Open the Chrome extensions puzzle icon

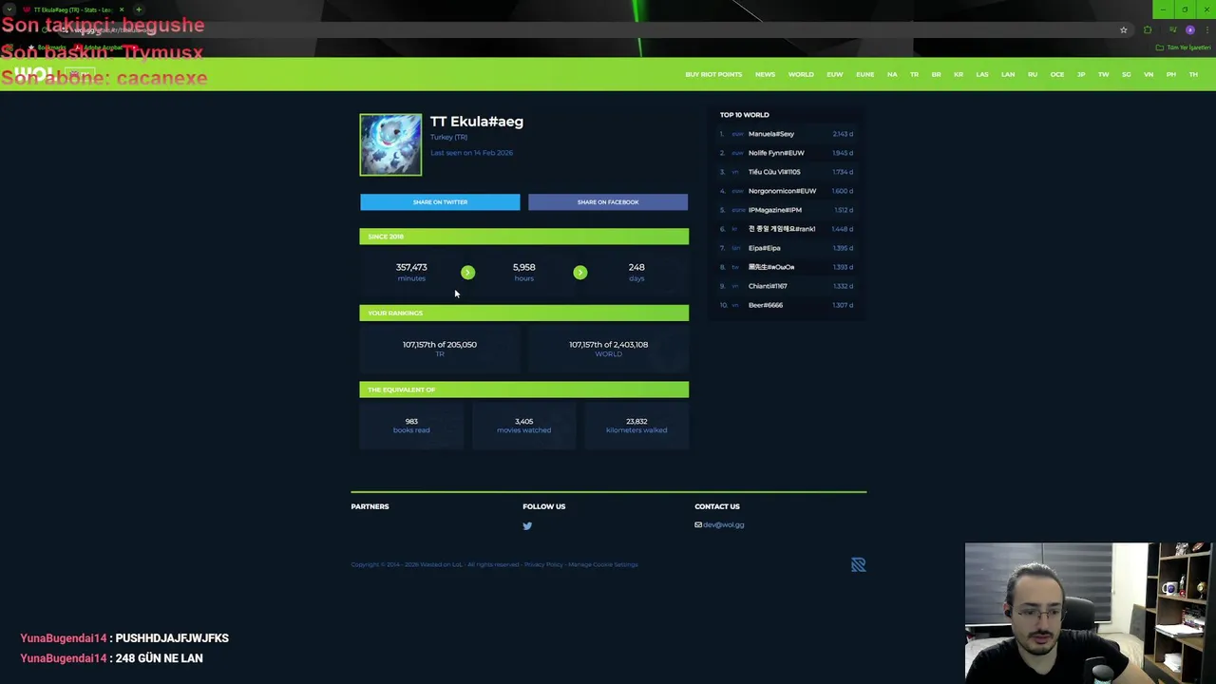click(1148, 30)
